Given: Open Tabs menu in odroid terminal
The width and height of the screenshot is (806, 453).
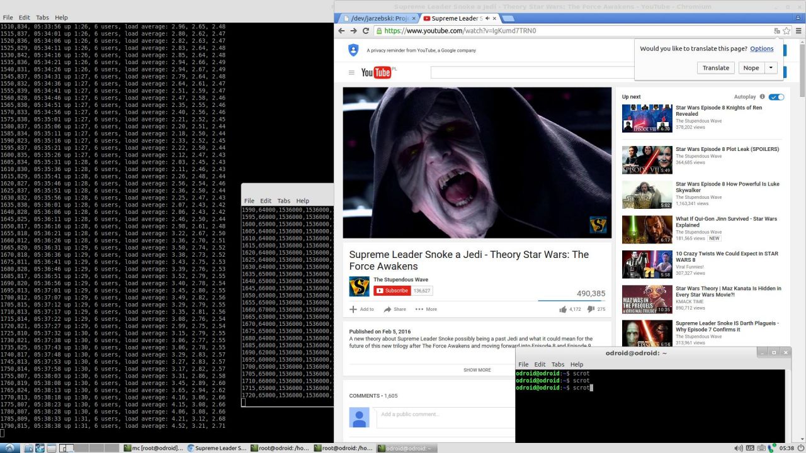Looking at the screenshot, I should (x=558, y=364).
